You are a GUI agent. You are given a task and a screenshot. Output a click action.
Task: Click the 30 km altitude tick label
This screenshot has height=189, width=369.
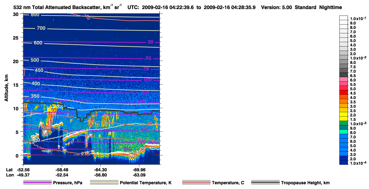click(16, 14)
